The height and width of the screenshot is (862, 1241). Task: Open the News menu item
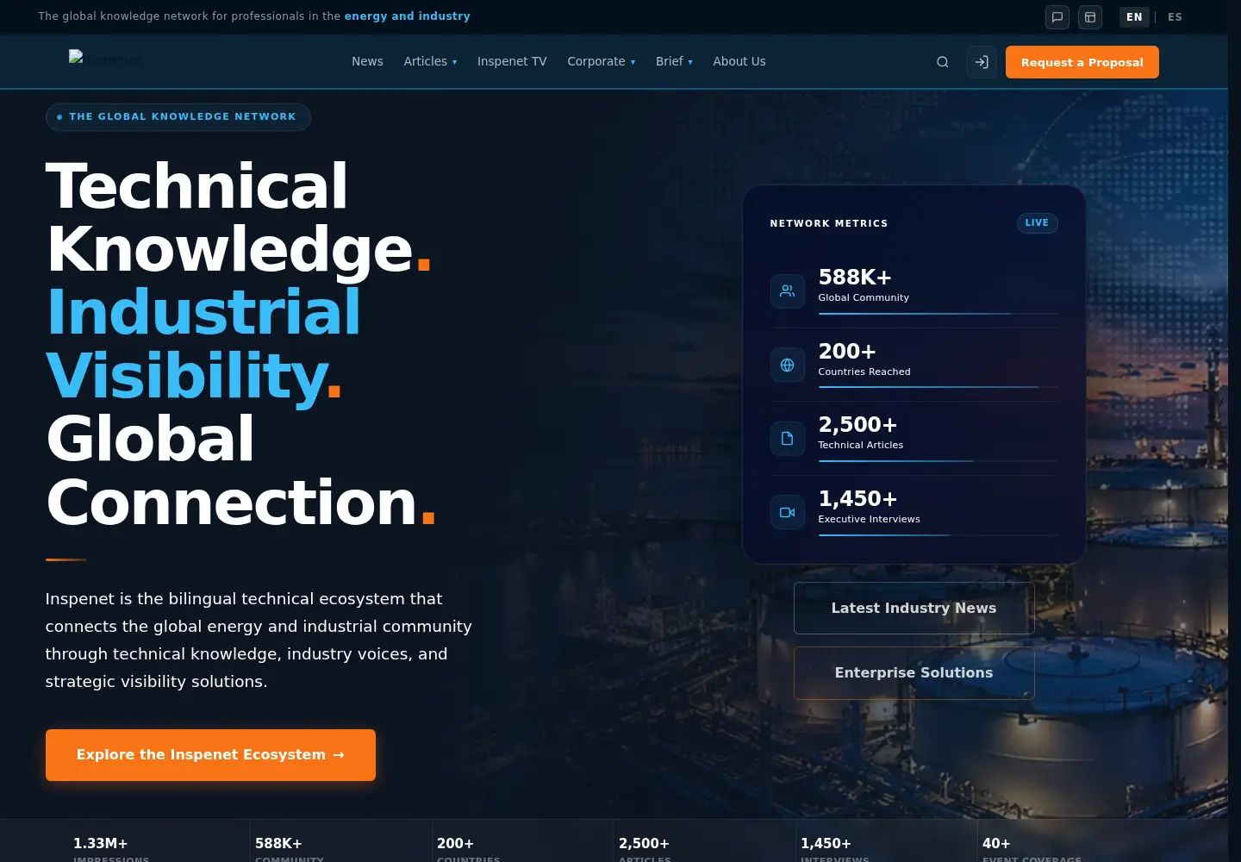[x=367, y=61]
